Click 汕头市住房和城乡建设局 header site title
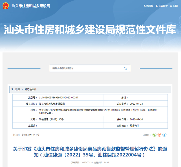 (31, 6)
